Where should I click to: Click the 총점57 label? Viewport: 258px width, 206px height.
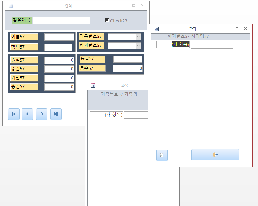[x=24, y=86]
